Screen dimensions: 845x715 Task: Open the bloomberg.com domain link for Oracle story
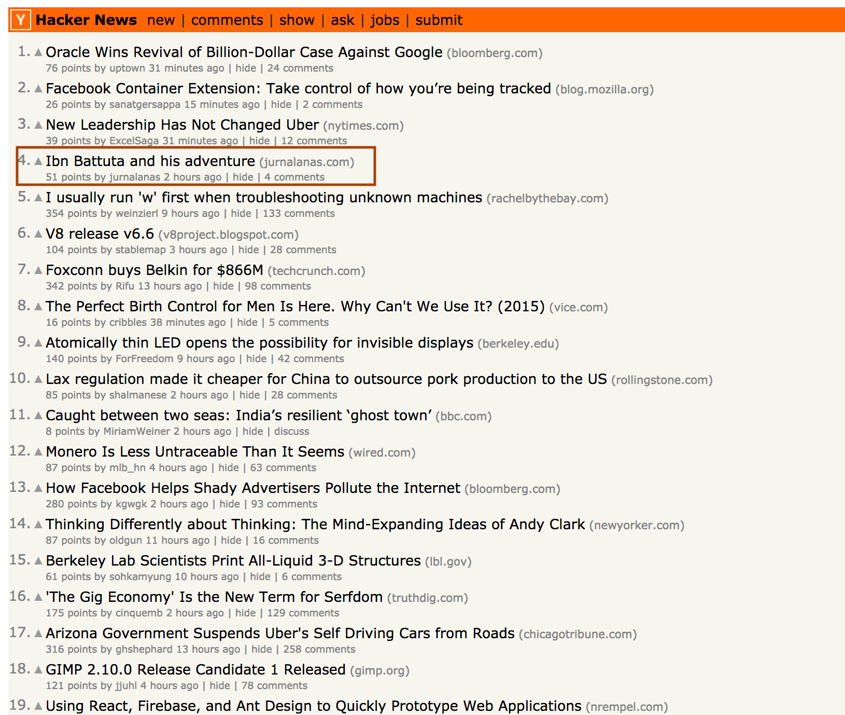[x=495, y=53]
